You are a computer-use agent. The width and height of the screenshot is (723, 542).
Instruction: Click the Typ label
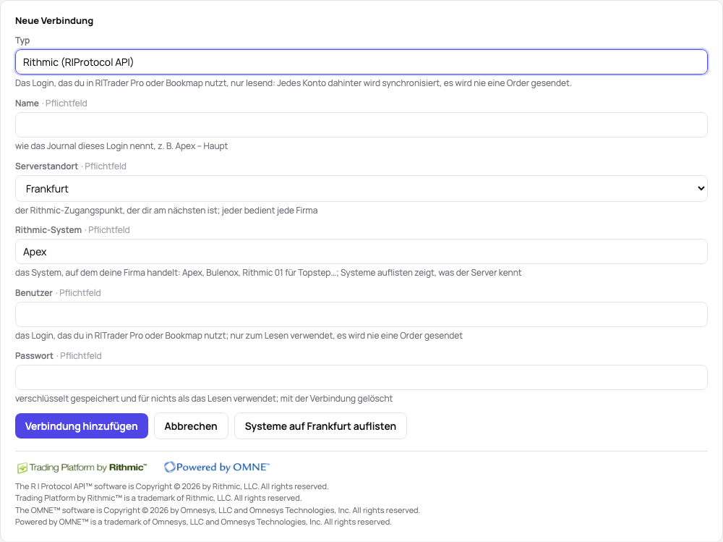[x=22, y=41]
